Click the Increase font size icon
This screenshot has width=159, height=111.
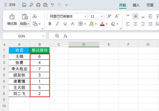(110, 16)
